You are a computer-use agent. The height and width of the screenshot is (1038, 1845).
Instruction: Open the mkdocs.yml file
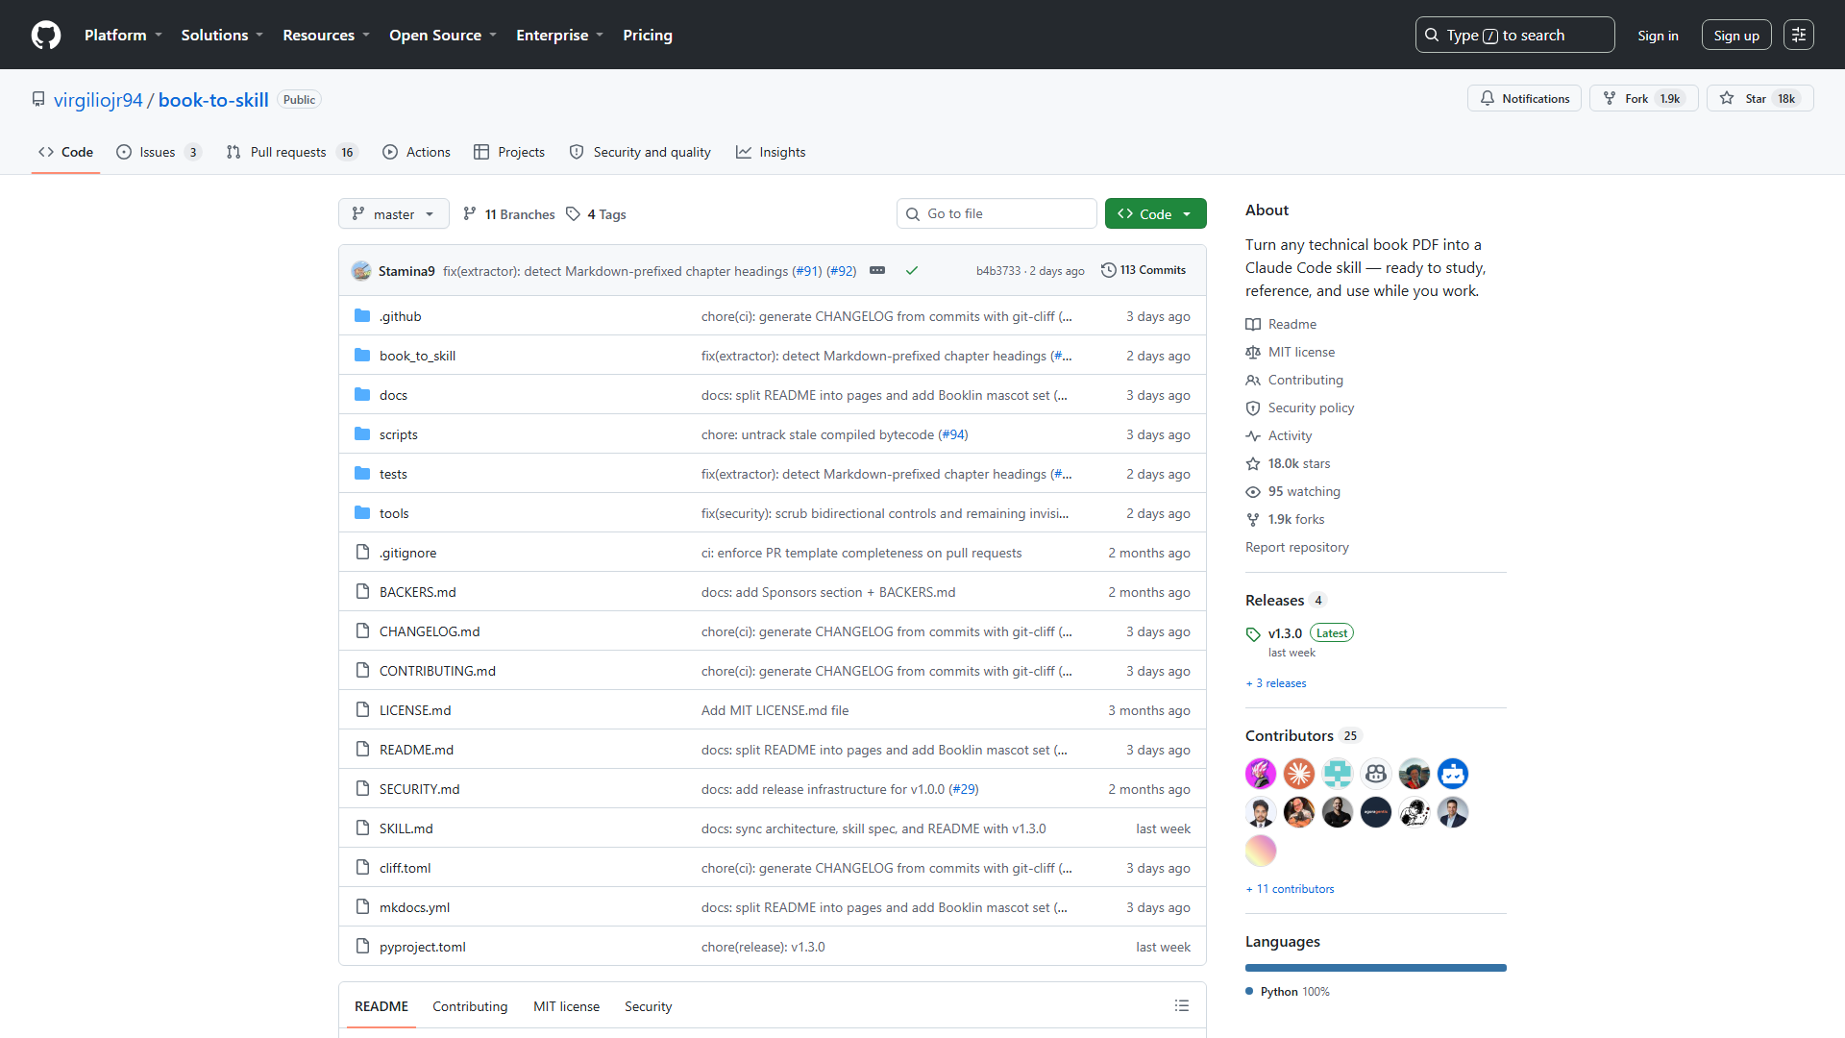pos(414,907)
